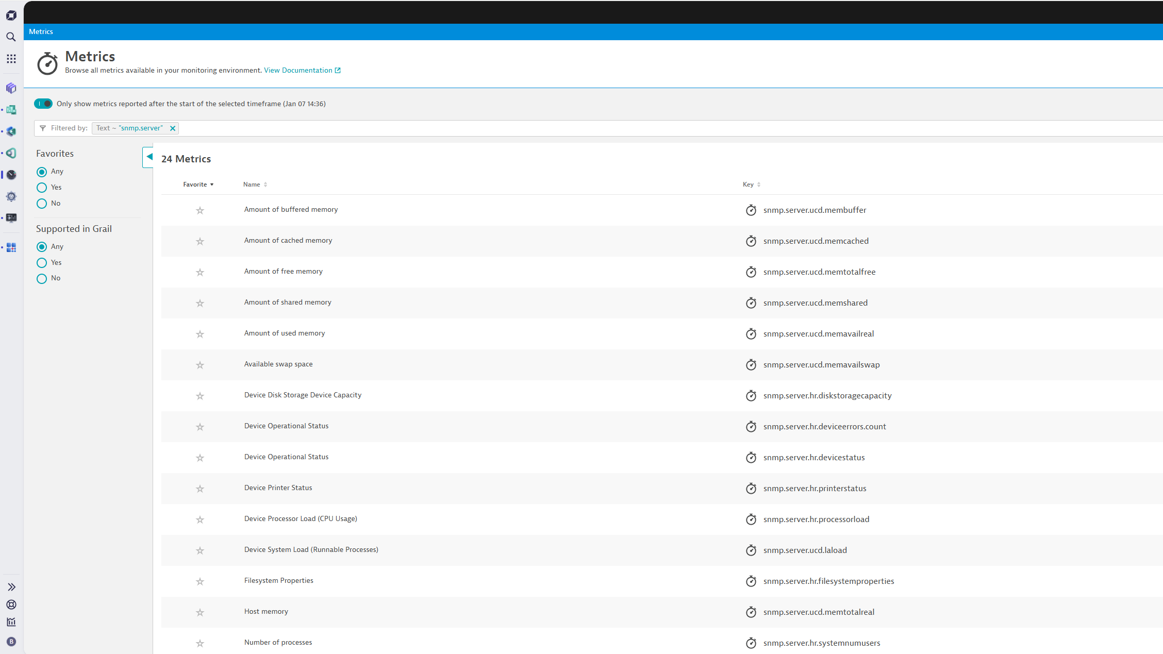Select Yes under Favorites filter
The width and height of the screenshot is (1163, 654).
[x=41, y=187]
